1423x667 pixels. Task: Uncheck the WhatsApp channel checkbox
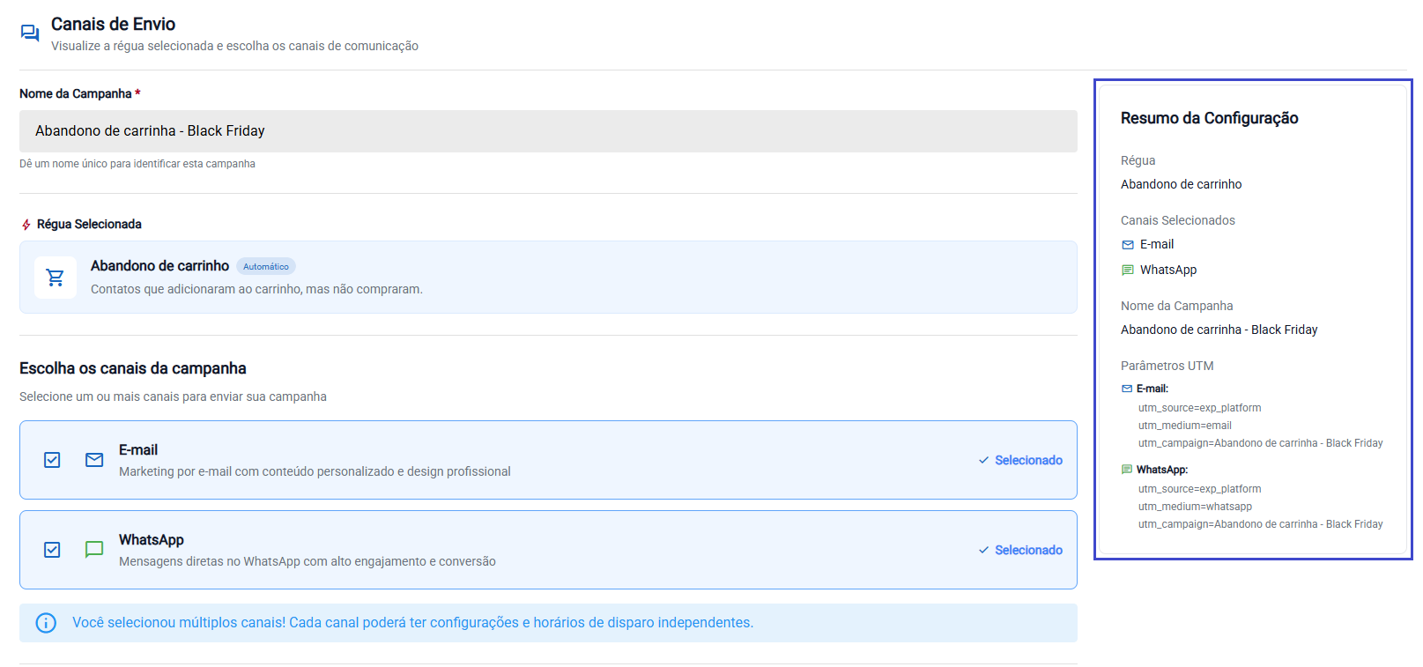coord(52,550)
